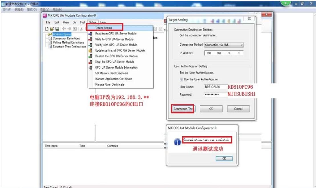This screenshot has width=316, height=188.
Task: Open the Connecting Method dropdown
Action: click(224, 45)
